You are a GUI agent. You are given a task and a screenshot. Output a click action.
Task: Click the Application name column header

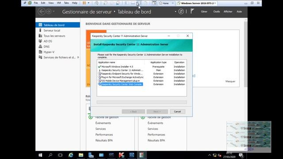[x=121, y=62]
